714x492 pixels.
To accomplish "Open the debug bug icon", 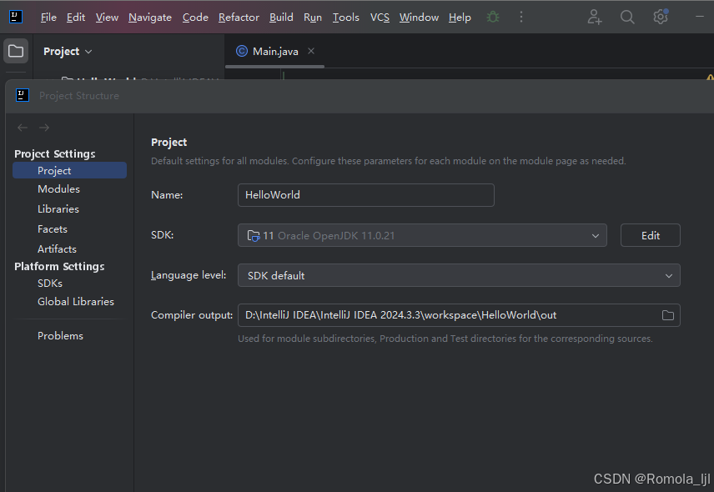I will 493,18.
